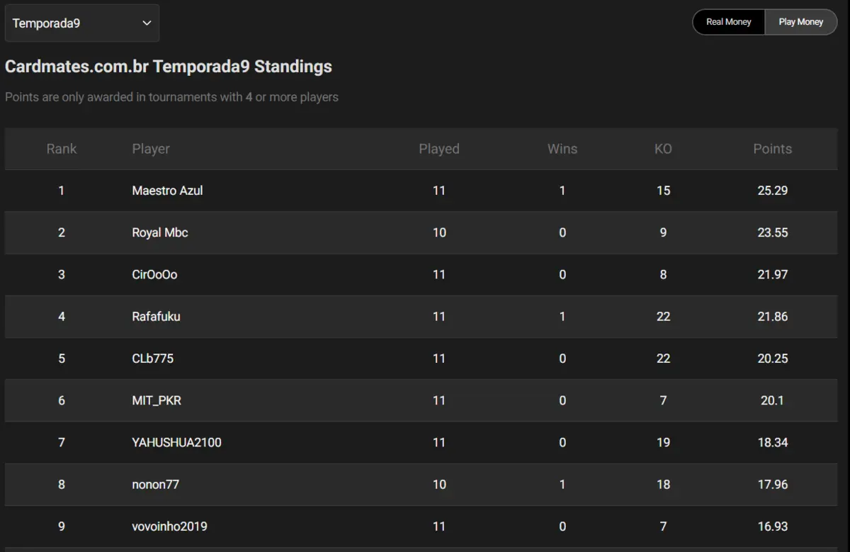Select player vovoinho2019
The width and height of the screenshot is (850, 552).
tap(169, 526)
